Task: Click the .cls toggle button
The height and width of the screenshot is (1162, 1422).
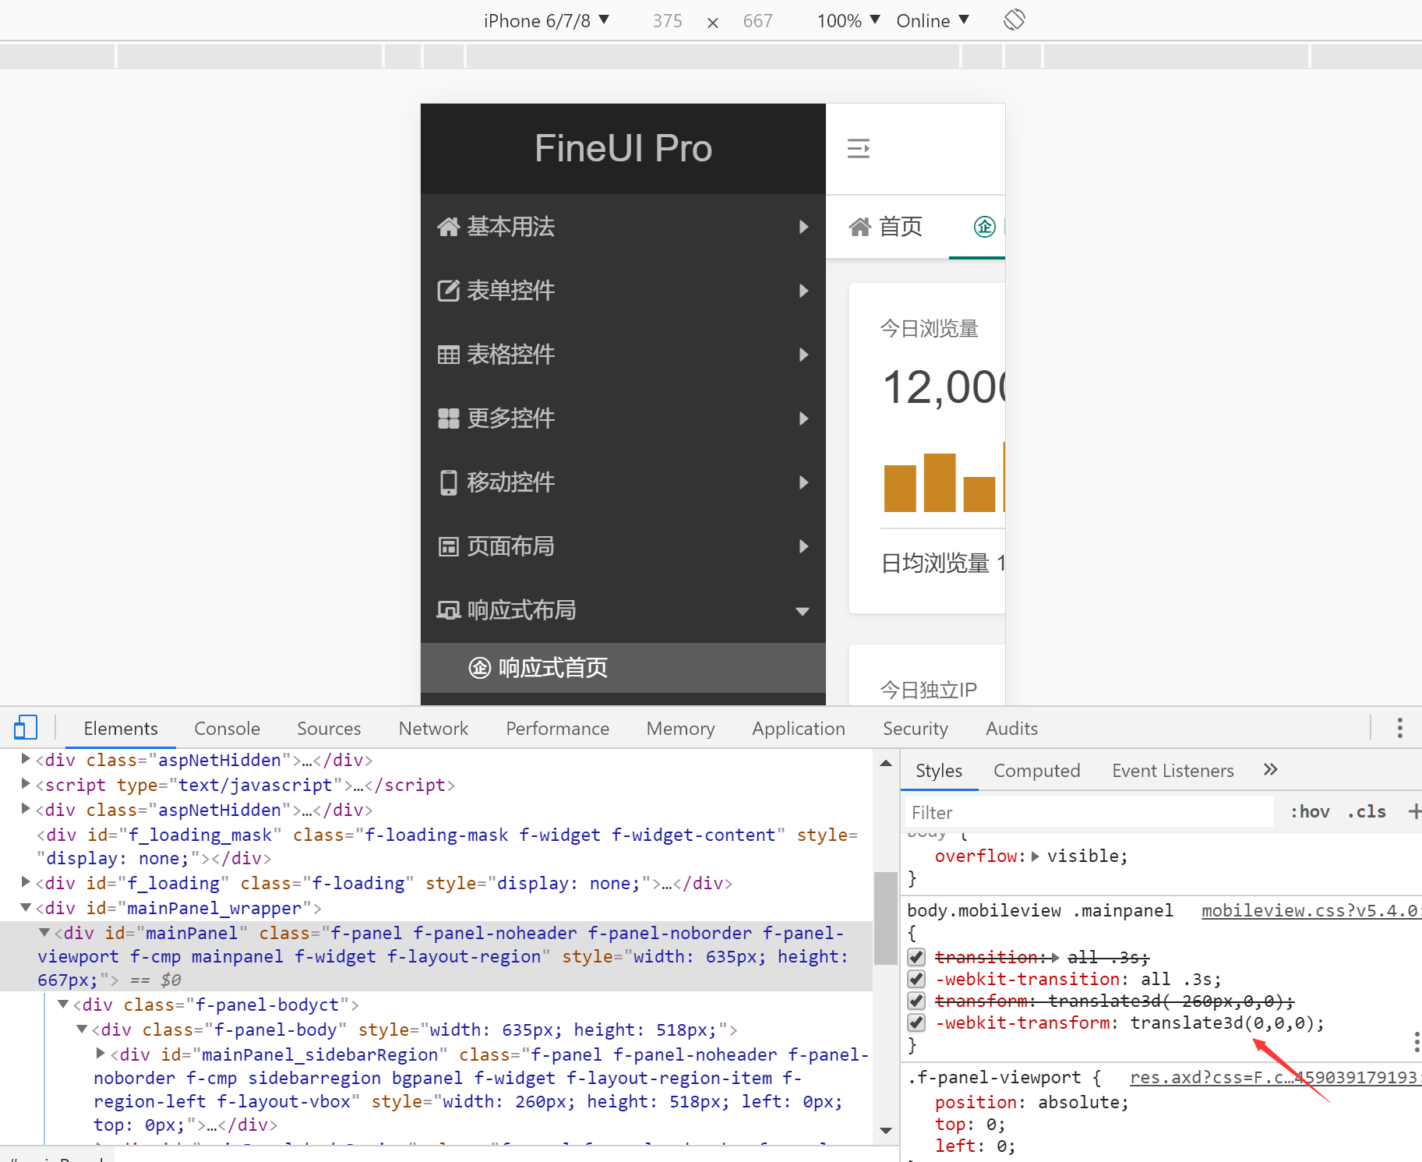Action: click(1367, 811)
